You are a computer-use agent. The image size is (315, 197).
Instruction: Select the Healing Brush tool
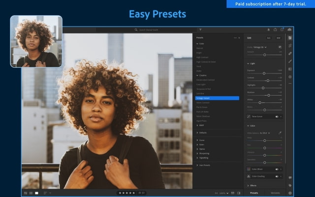(290, 53)
